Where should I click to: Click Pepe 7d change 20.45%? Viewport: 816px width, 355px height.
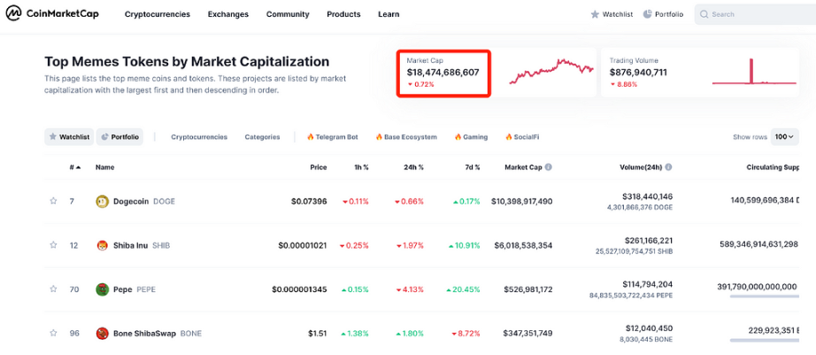463,289
